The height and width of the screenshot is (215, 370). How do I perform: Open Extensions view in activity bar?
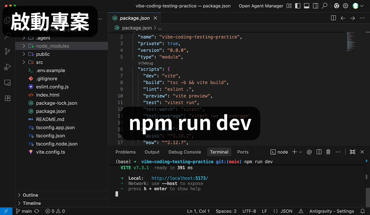point(7,98)
